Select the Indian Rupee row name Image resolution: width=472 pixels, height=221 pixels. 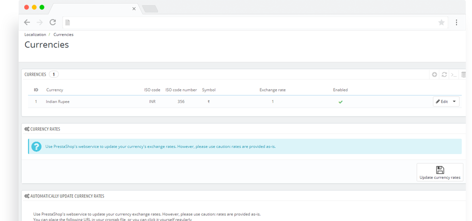[57, 101]
